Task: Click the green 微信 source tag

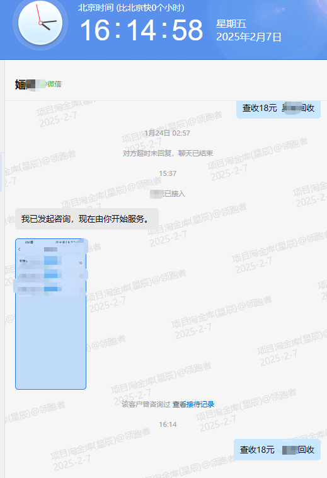Action: (x=54, y=84)
